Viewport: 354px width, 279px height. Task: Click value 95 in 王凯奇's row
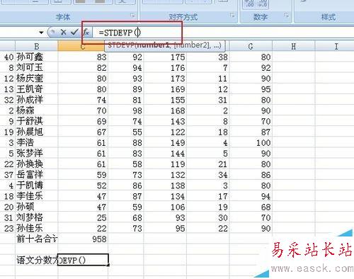pyautogui.click(x=251, y=89)
